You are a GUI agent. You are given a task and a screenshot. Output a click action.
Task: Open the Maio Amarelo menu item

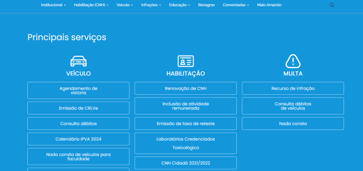click(x=269, y=5)
